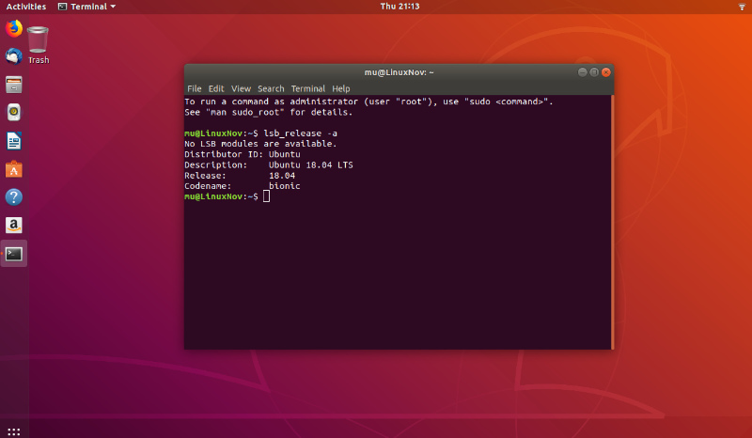
Task: Open the Amazon launcher in dock
Action: click(14, 225)
